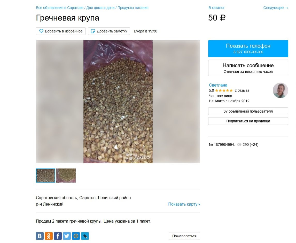Screen dimensions: 296x243
Task: Share listing on Facebook icon
Action: (58, 236)
